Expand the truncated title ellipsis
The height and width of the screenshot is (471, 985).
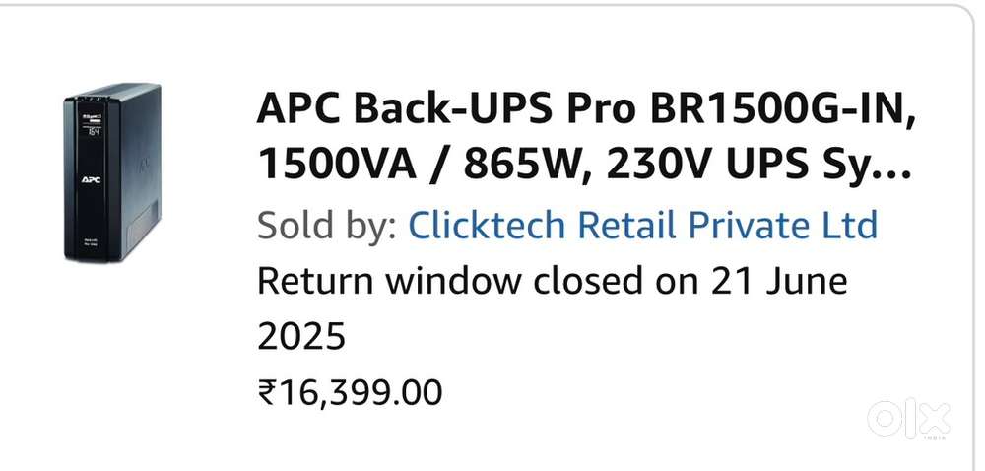click(895, 168)
